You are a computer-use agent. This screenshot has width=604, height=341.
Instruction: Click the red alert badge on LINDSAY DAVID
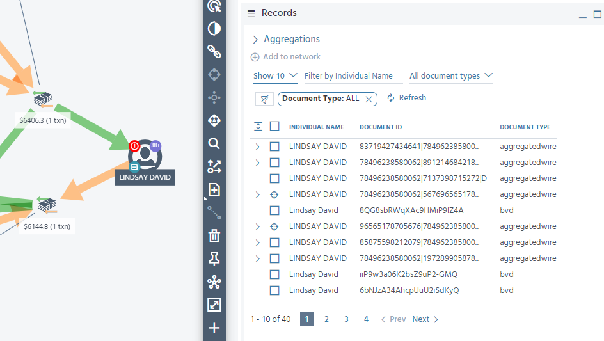(134, 146)
